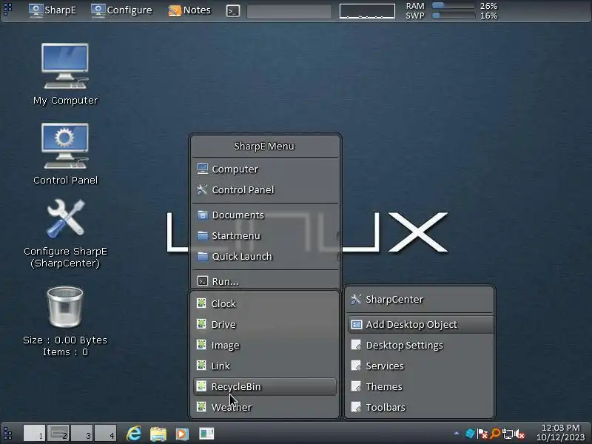Click the bottom bar grip handle
The width and height of the screenshot is (592, 444).
tap(7, 434)
